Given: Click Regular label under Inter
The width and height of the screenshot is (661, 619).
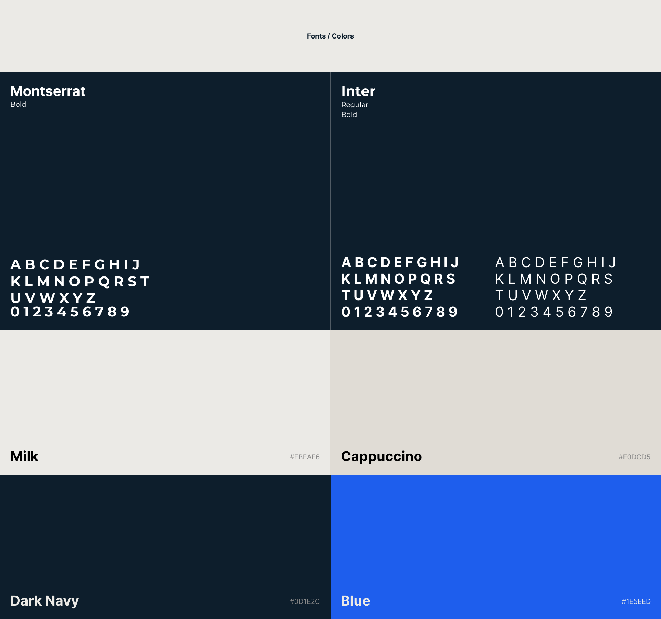Looking at the screenshot, I should 355,105.
